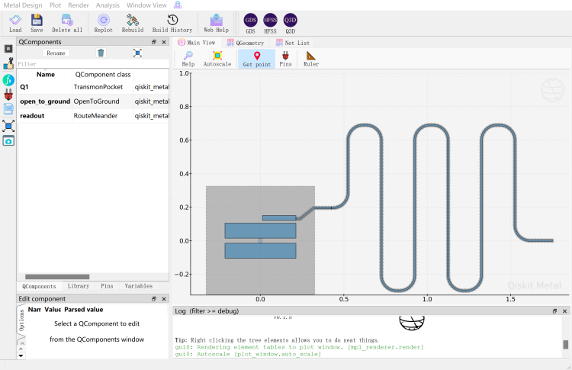This screenshot has height=370, width=572.
Task: Float the QComponents dock panel
Action: [x=154, y=42]
